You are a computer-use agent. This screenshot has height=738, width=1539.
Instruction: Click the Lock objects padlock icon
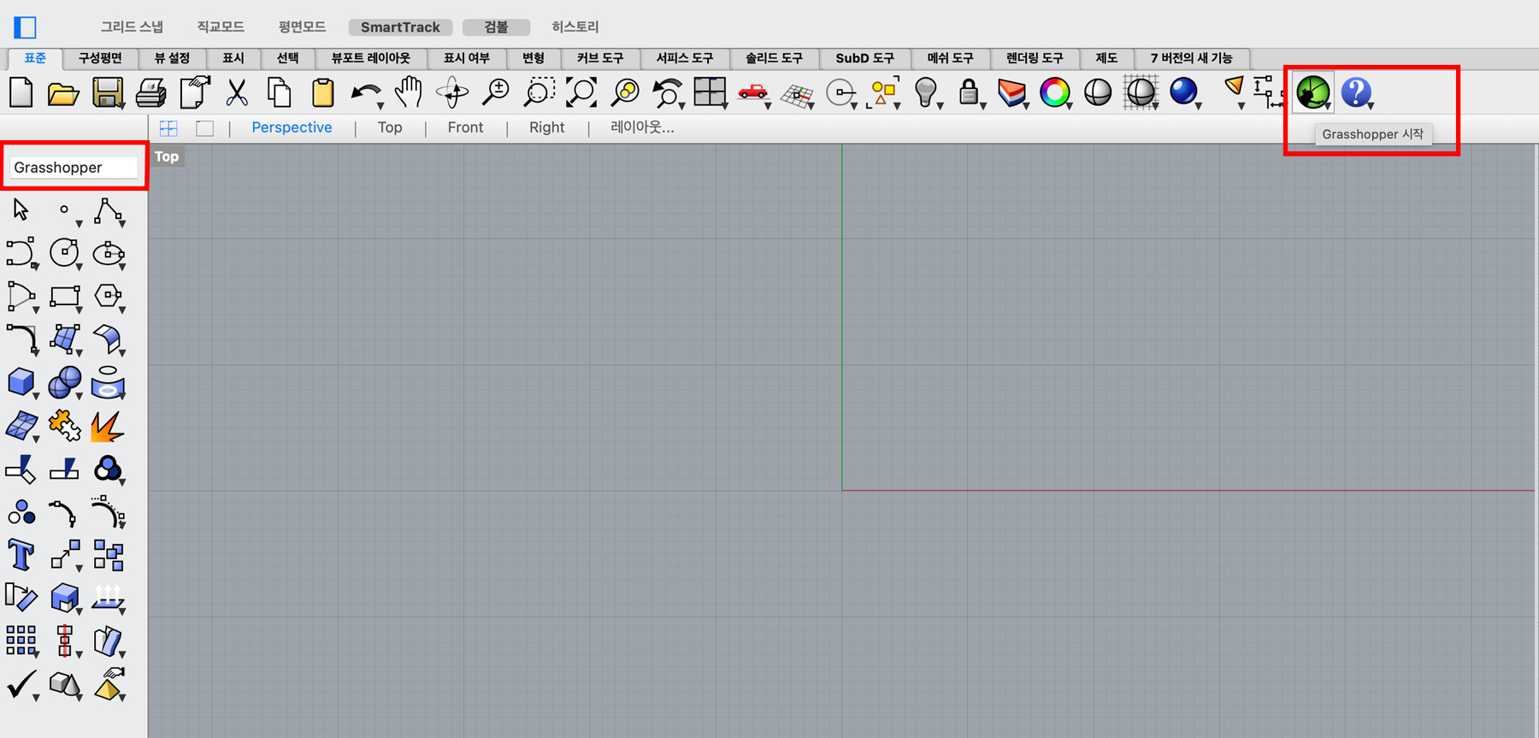(968, 92)
